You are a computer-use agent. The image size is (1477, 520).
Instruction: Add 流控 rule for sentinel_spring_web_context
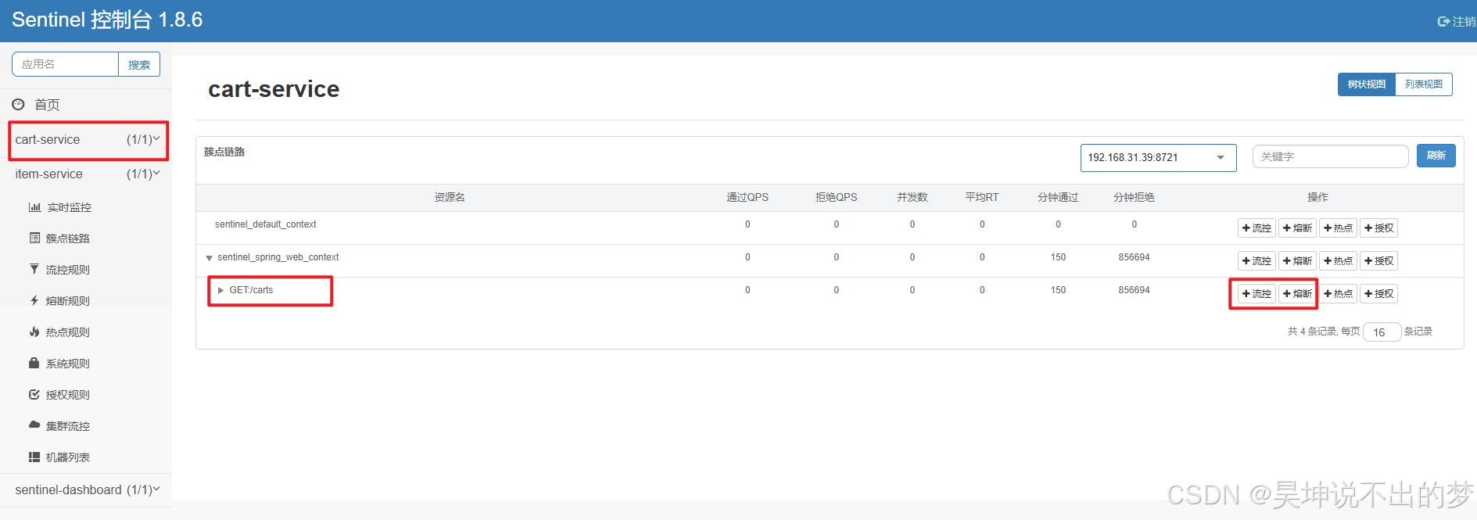click(x=1257, y=261)
